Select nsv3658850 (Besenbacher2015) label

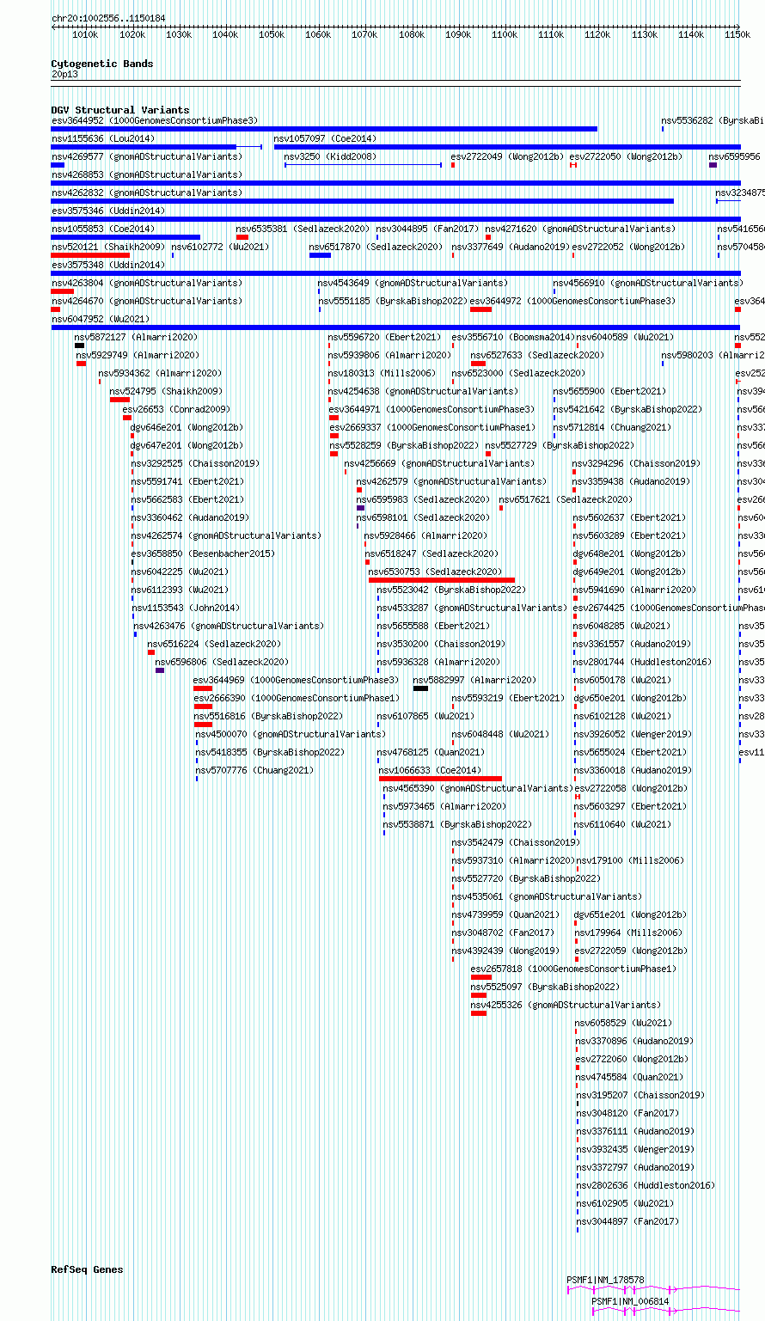click(x=203, y=553)
